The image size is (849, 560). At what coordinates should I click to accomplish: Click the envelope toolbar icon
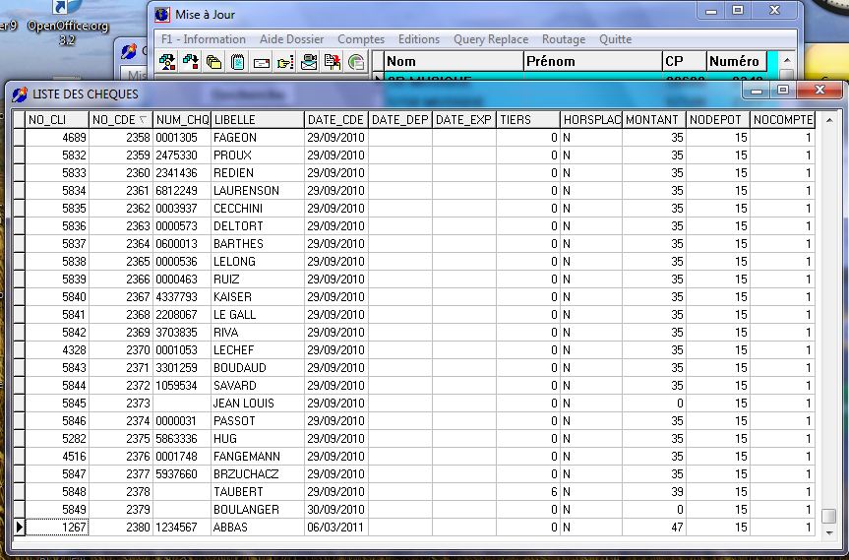pyautogui.click(x=262, y=62)
